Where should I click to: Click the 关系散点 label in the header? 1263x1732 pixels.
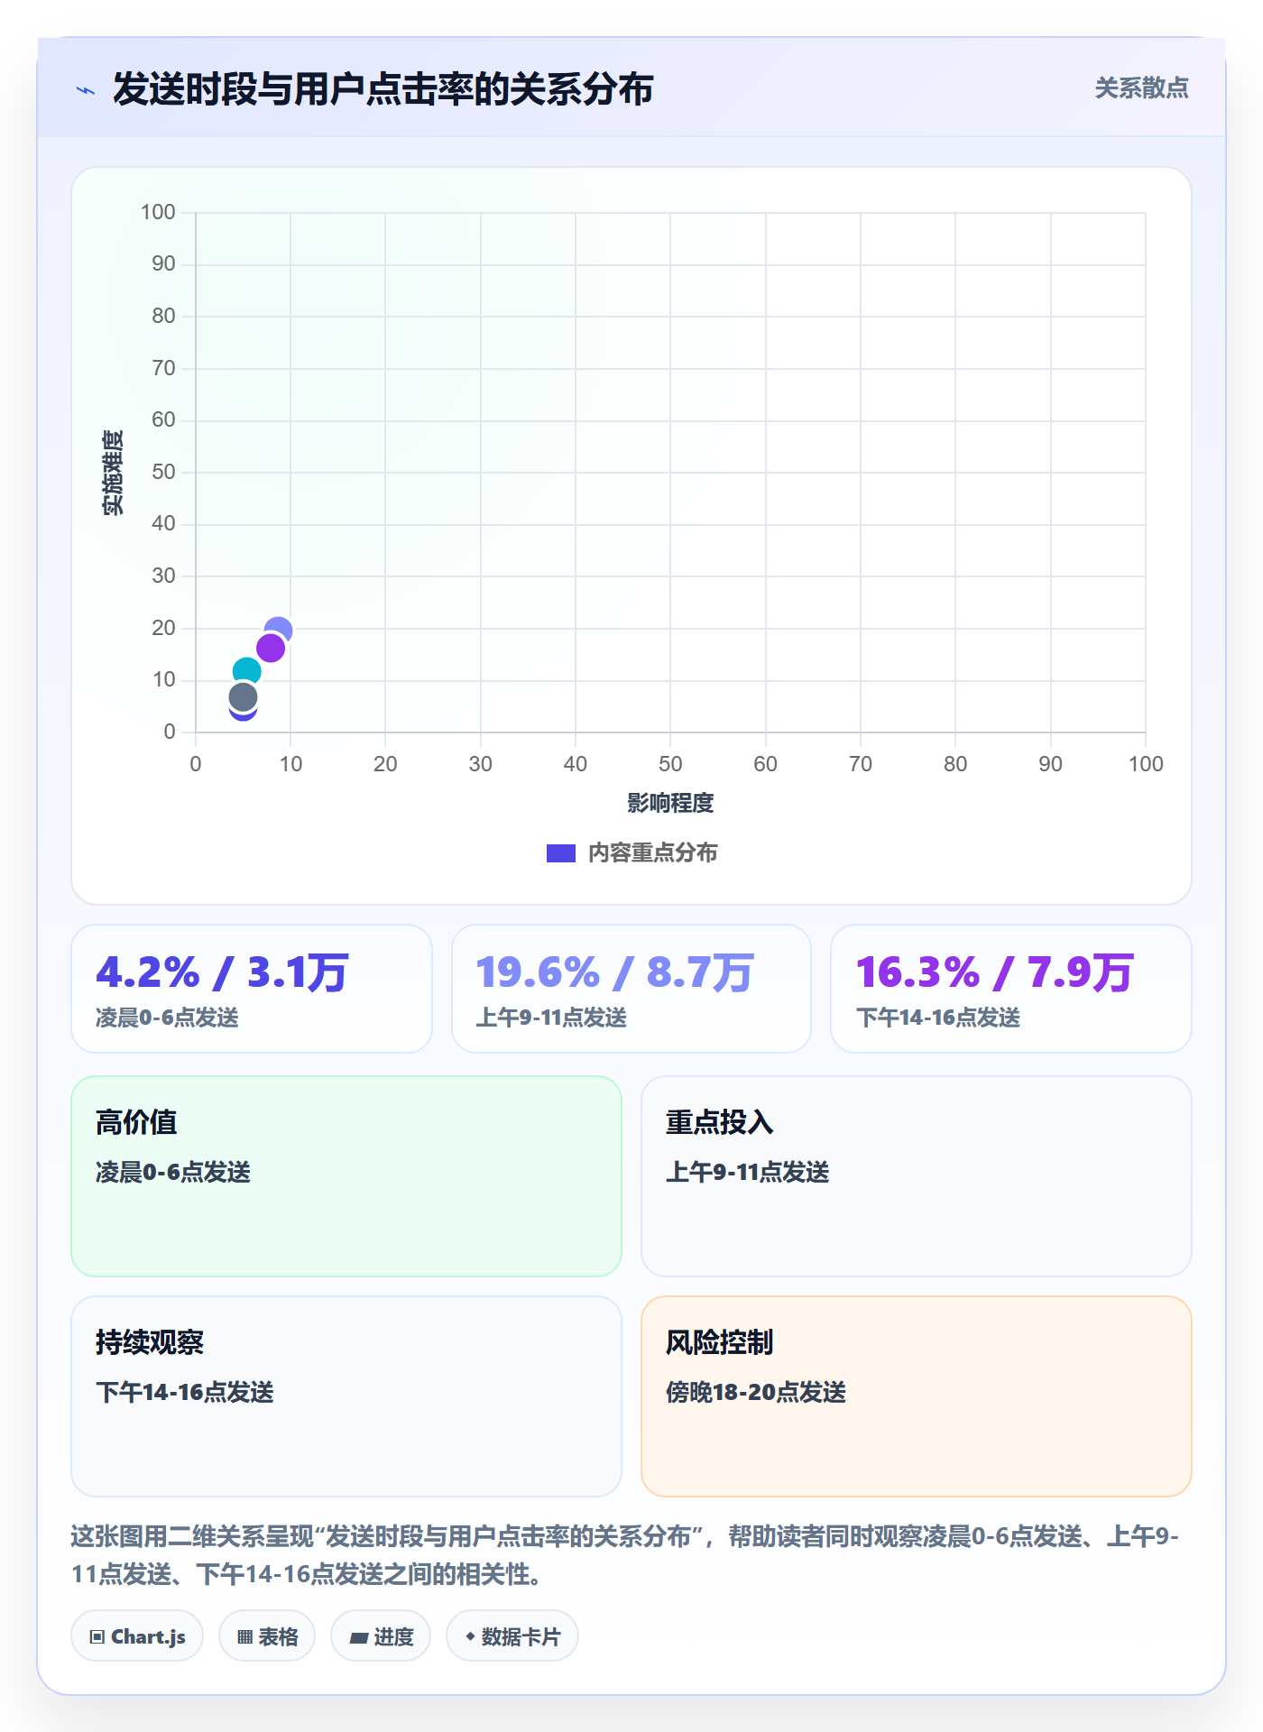coord(1141,88)
